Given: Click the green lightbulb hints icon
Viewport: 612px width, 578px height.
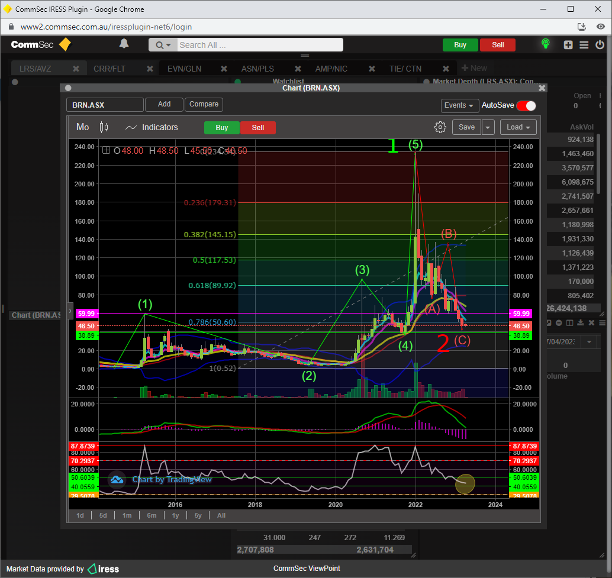Looking at the screenshot, I should 545,44.
